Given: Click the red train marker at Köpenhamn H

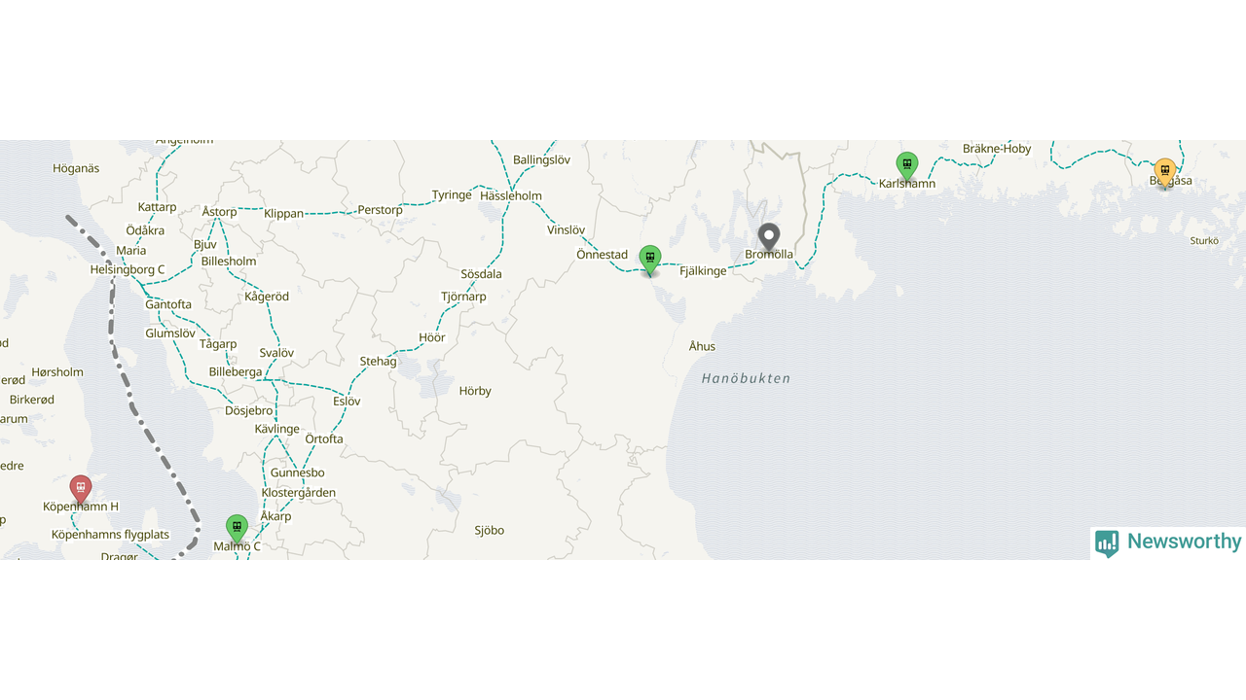Looking at the screenshot, I should tap(81, 489).
